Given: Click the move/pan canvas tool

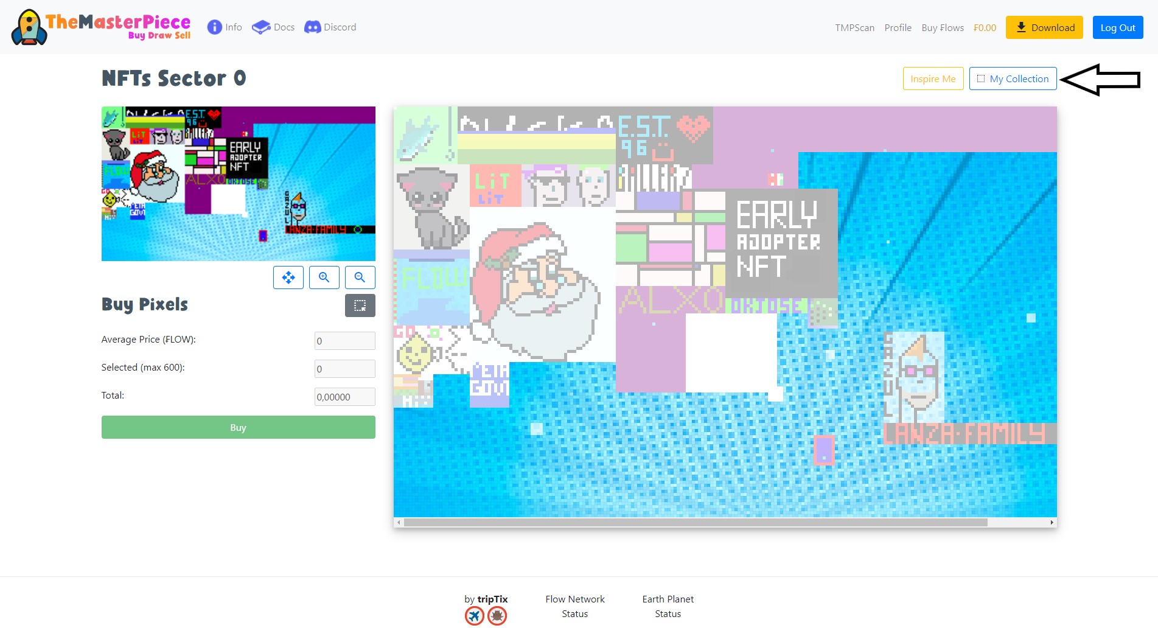Looking at the screenshot, I should click(x=288, y=277).
